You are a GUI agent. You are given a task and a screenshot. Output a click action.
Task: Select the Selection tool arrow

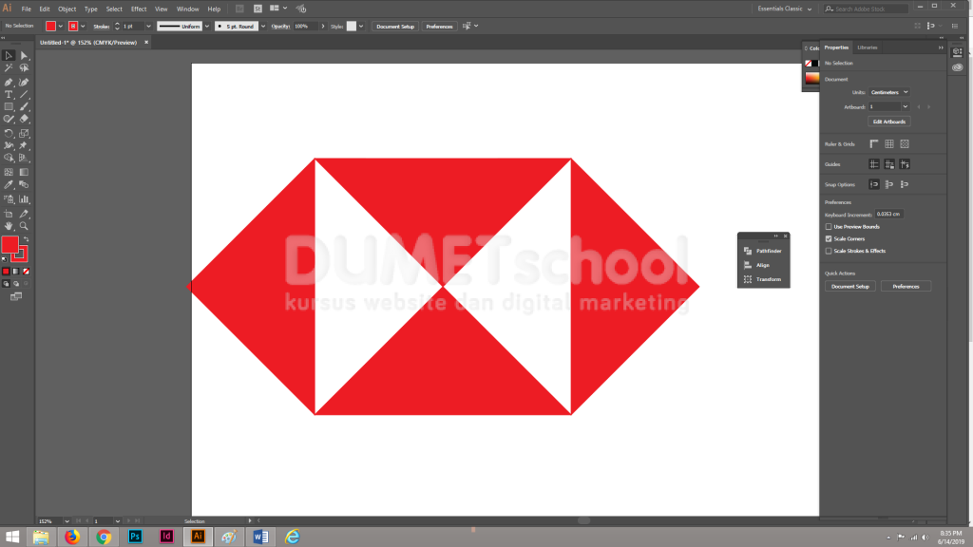9,56
